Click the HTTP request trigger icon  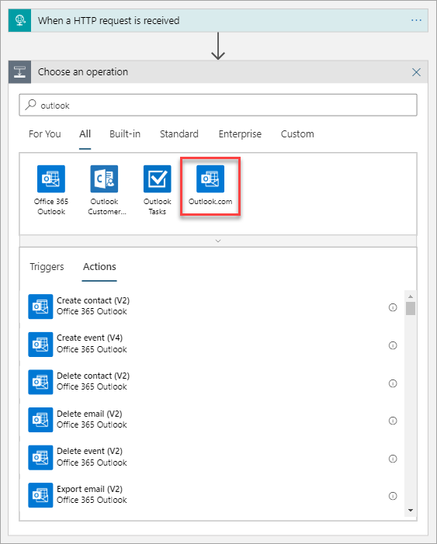pos(19,20)
